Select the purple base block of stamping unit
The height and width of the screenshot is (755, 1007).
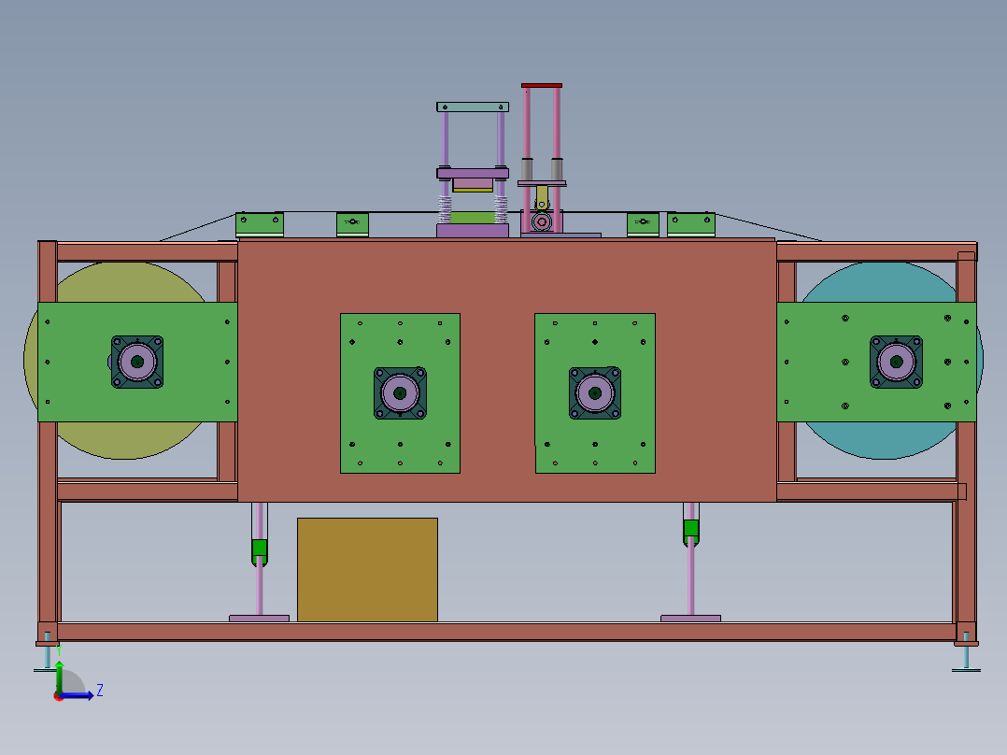coord(473,231)
